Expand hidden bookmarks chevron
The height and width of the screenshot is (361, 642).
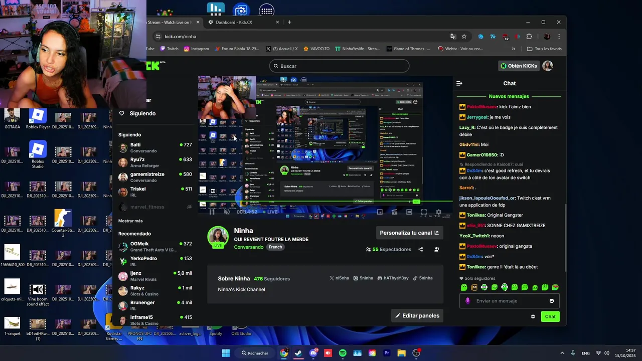click(513, 49)
